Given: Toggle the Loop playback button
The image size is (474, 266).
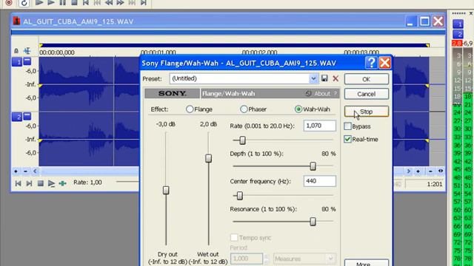Looking at the screenshot, I should (x=24, y=3).
